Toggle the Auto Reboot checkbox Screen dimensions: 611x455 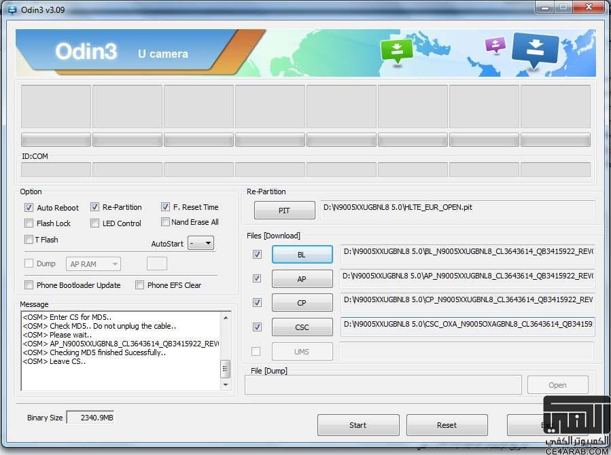coord(29,207)
